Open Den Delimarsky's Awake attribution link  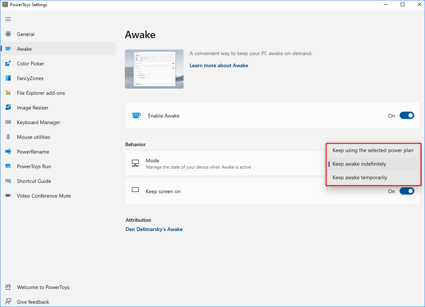point(154,229)
